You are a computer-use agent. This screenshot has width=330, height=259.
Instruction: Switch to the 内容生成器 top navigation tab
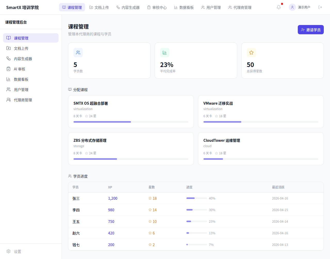128,7
